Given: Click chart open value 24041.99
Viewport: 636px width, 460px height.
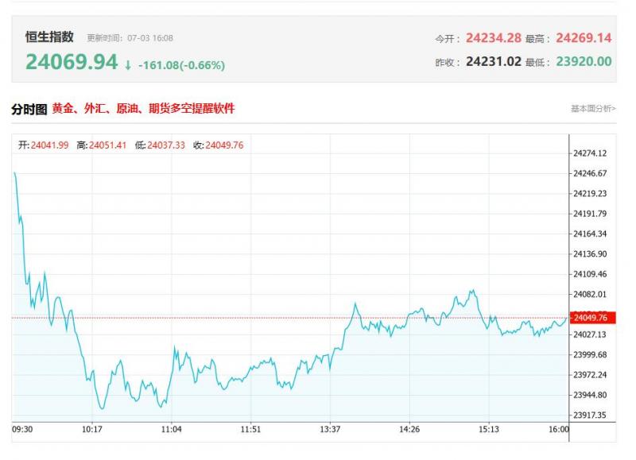Looking at the screenshot, I should [49, 145].
